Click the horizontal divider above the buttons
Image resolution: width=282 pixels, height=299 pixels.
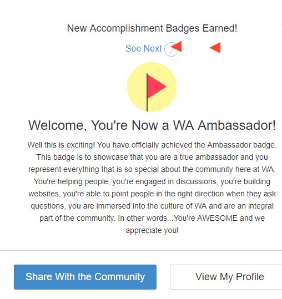click(x=141, y=250)
